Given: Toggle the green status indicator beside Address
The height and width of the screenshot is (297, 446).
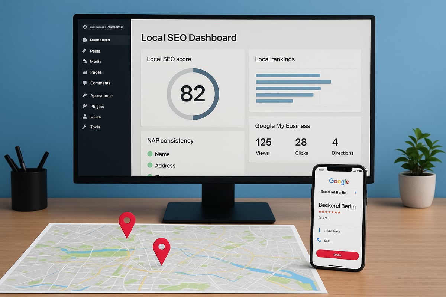Looking at the screenshot, I should (151, 166).
